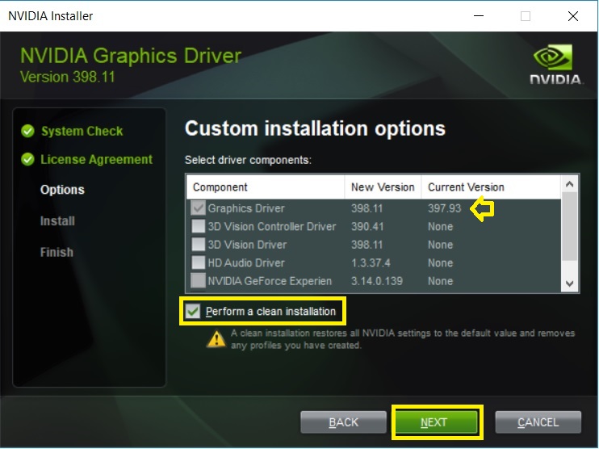Select the Finish step in sidebar
Viewport: 599px width, 449px height.
click(57, 252)
